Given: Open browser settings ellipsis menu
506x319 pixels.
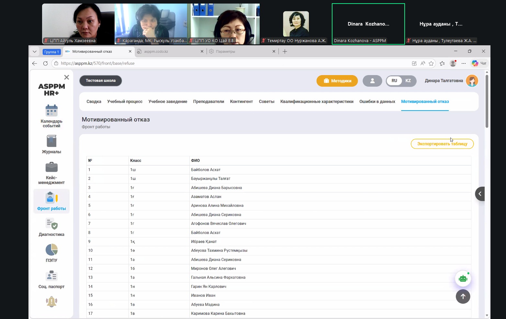Looking at the screenshot, I should (464, 63).
